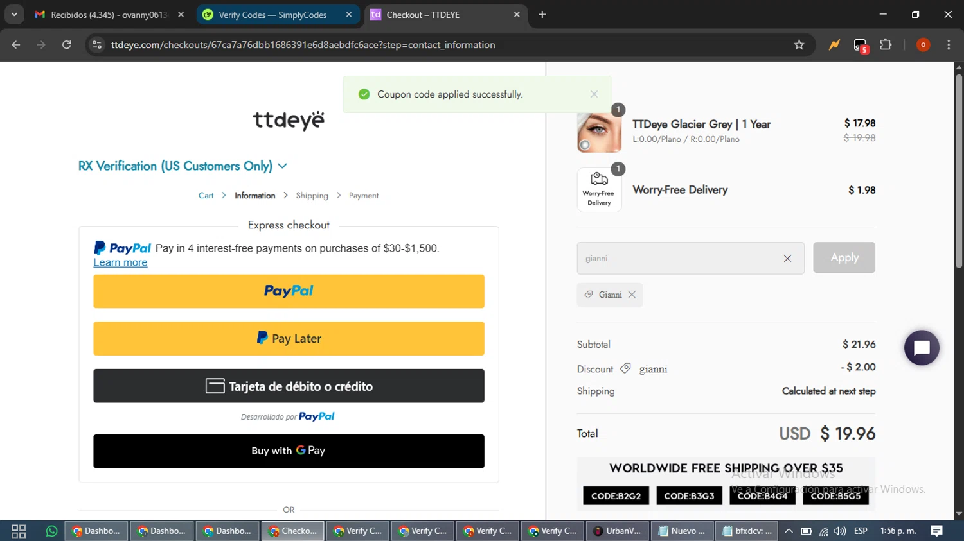Open Nuevo... Notepad taskbar window
The width and height of the screenshot is (964, 541).
[x=682, y=531]
